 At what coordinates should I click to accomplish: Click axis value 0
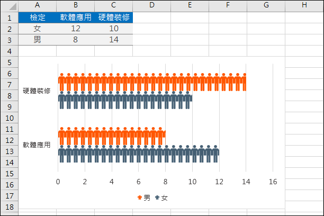pyautogui.click(x=58, y=182)
